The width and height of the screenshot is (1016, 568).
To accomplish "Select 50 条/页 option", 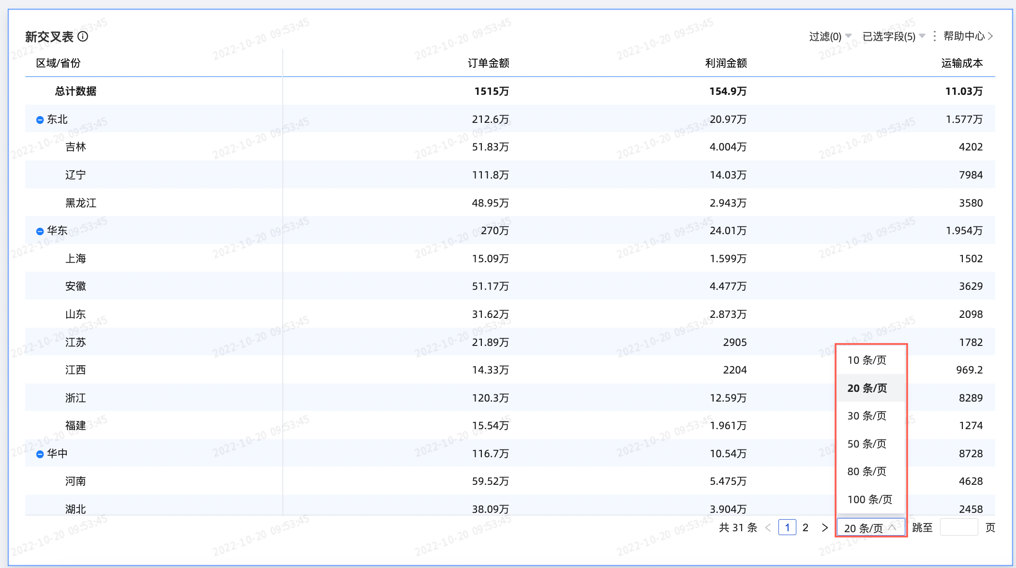I will (871, 444).
